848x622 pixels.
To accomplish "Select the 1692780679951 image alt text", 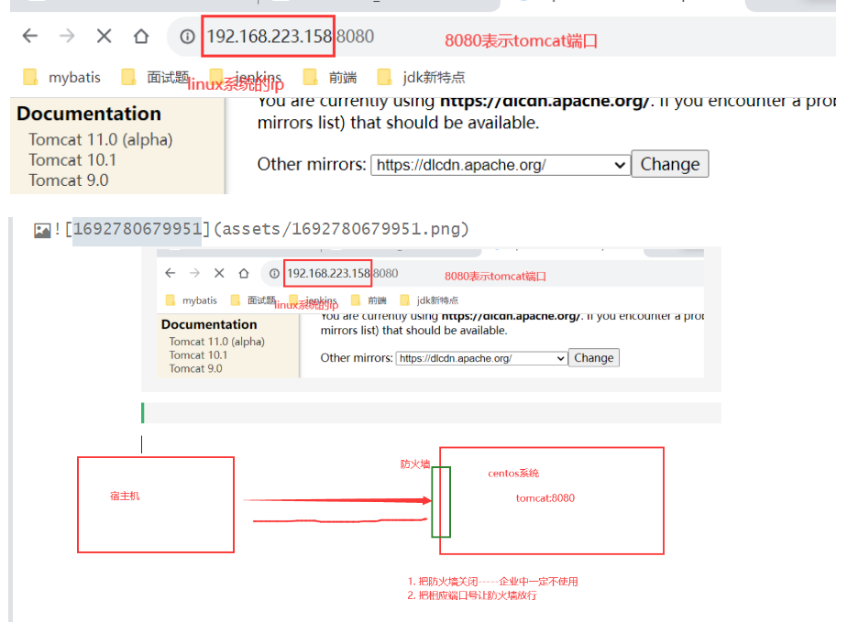I will (x=138, y=229).
